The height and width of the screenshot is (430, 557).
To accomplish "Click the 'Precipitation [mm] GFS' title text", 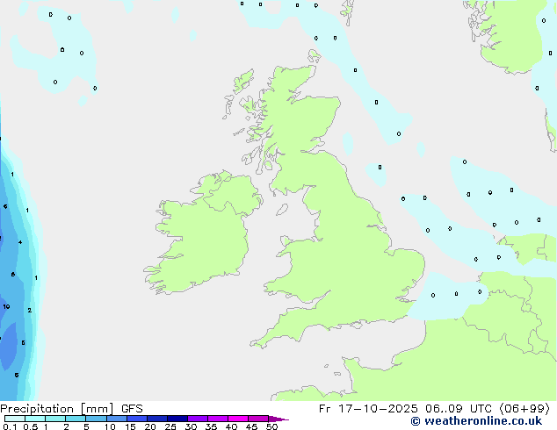I will tap(71, 409).
